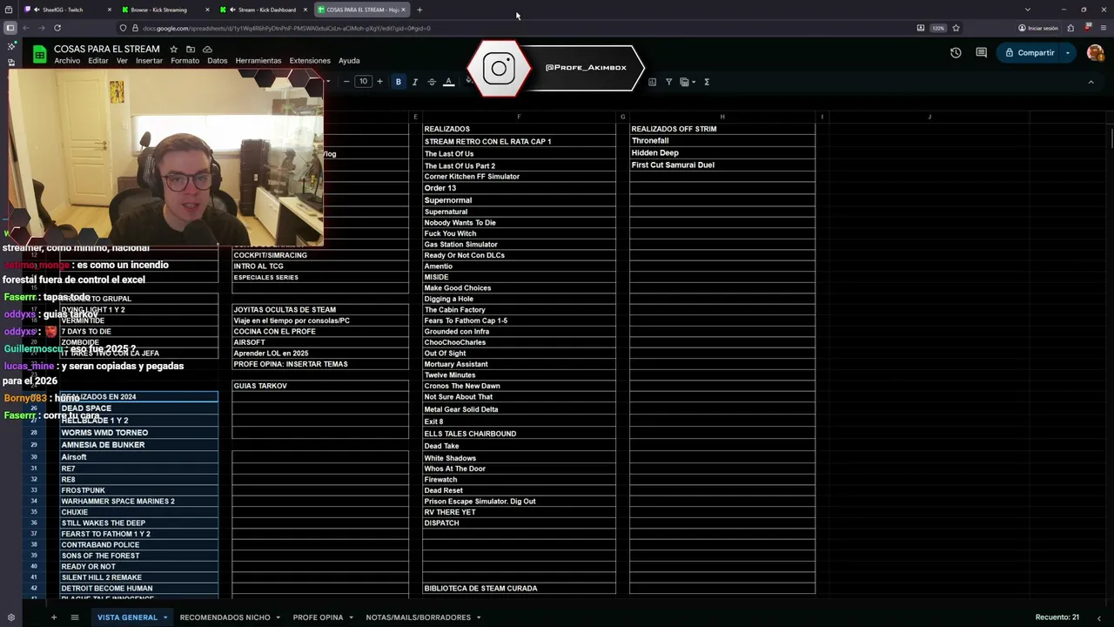Open the Google Sheets home logo
Image resolution: width=1114 pixels, height=627 pixels.
coord(39,54)
